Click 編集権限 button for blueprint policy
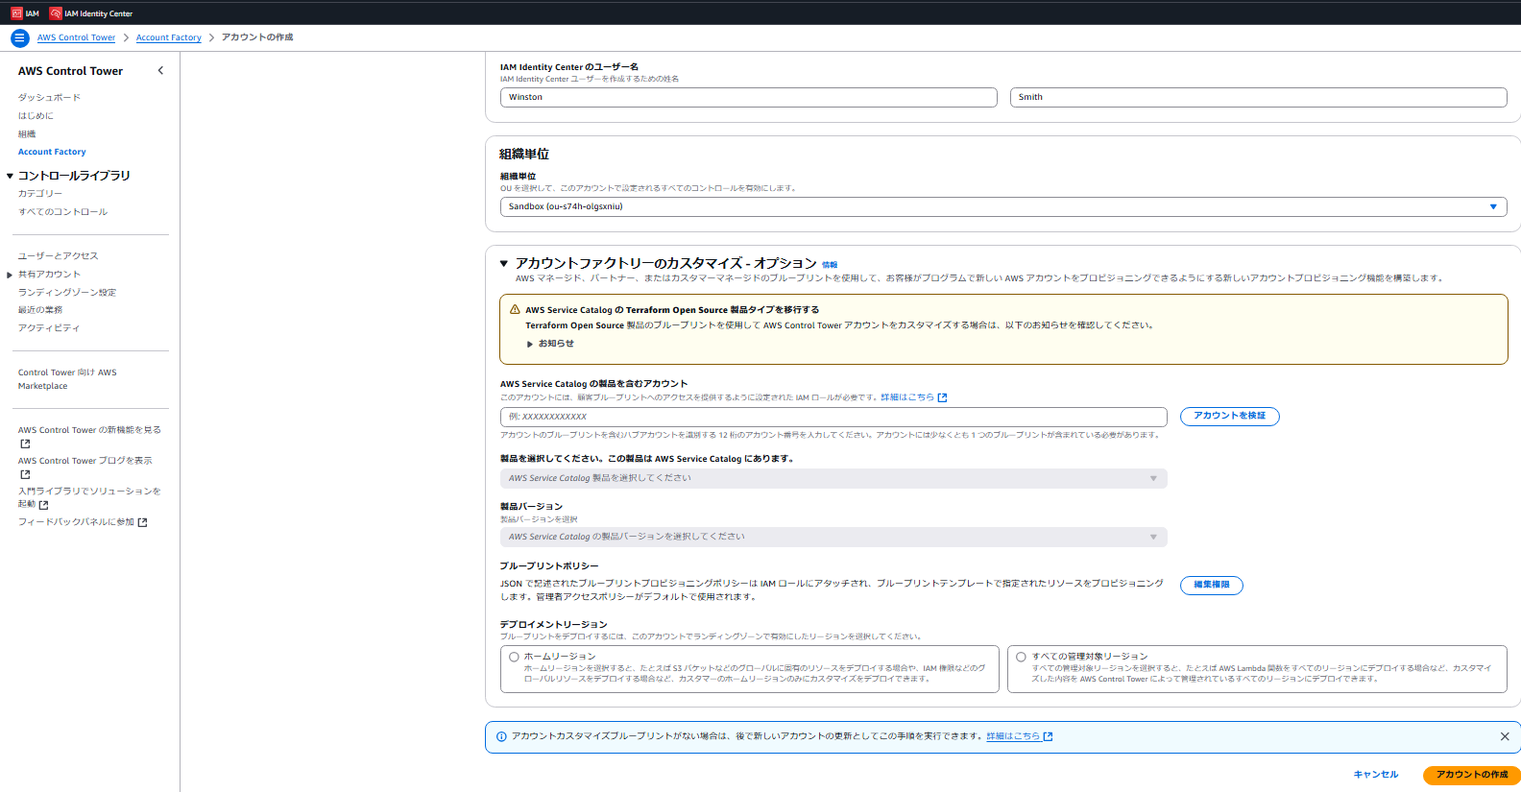 click(x=1212, y=585)
